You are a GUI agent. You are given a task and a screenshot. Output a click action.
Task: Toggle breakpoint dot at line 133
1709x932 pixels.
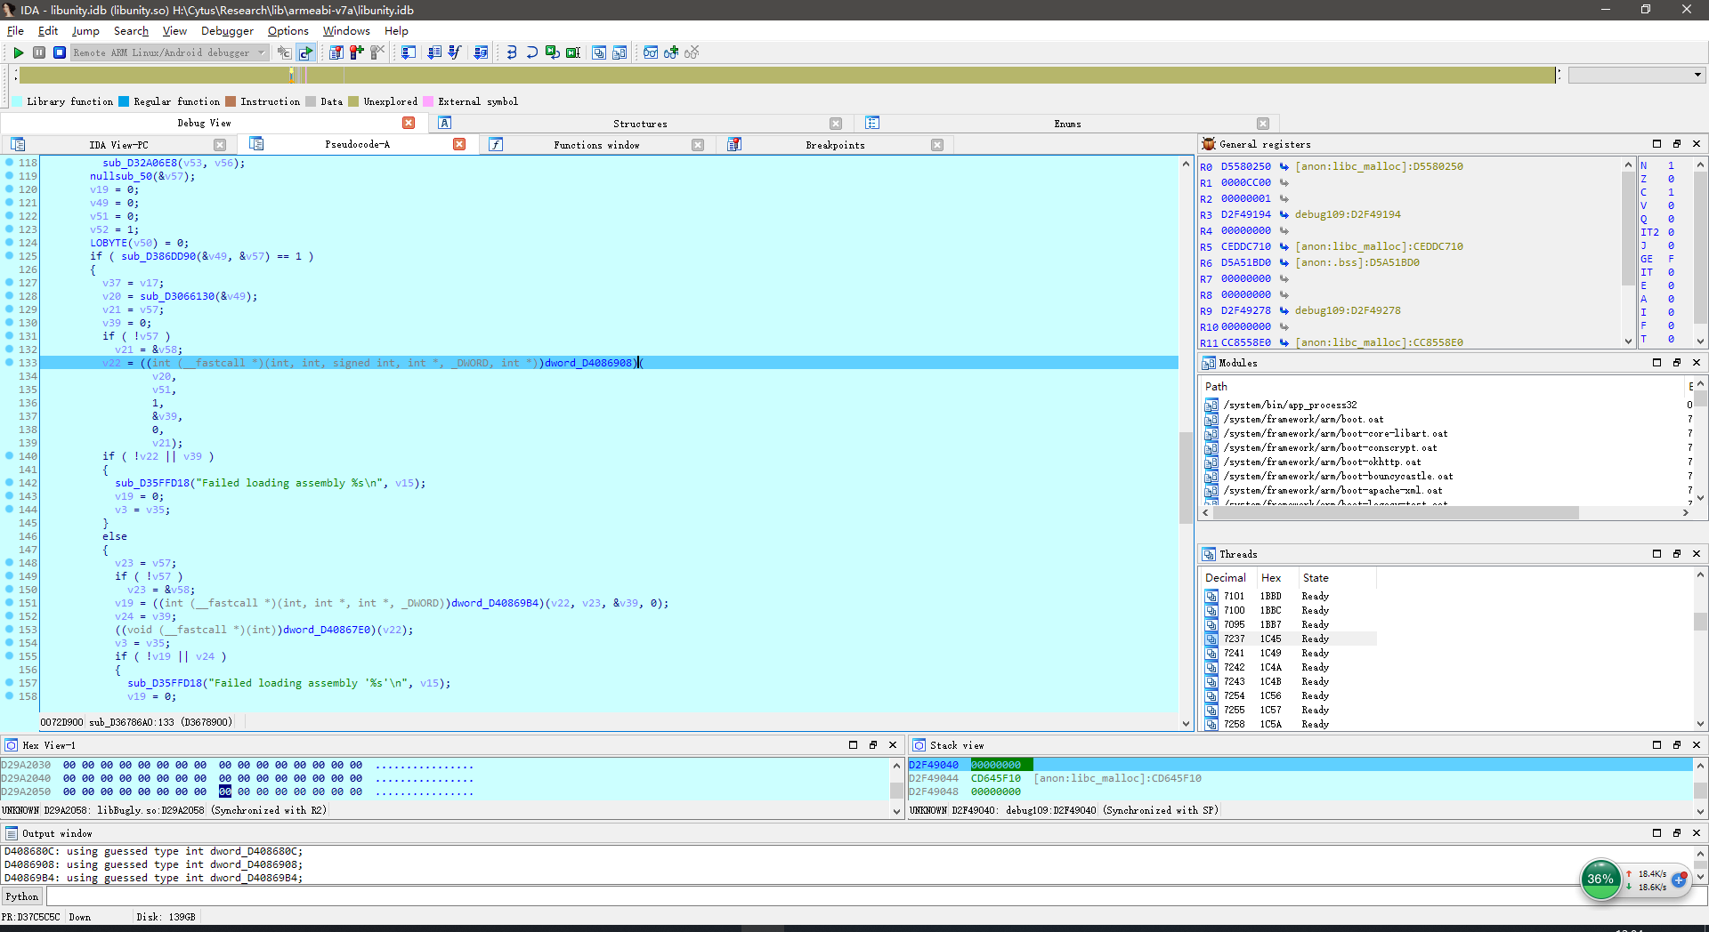(9, 363)
